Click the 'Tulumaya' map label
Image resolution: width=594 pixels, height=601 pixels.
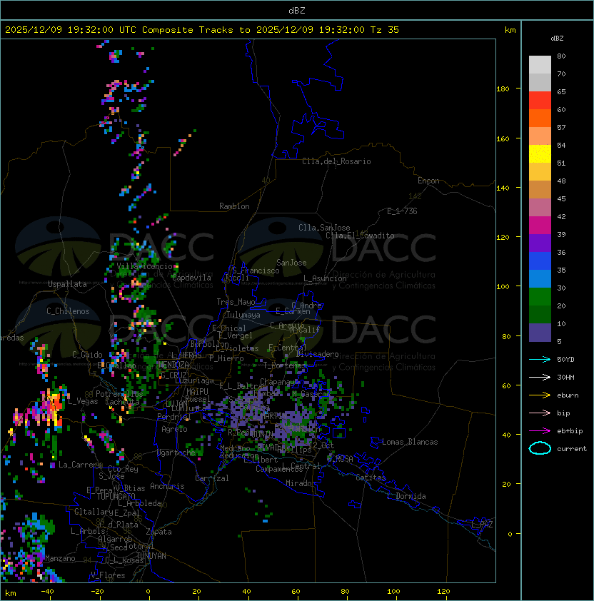[x=243, y=315]
